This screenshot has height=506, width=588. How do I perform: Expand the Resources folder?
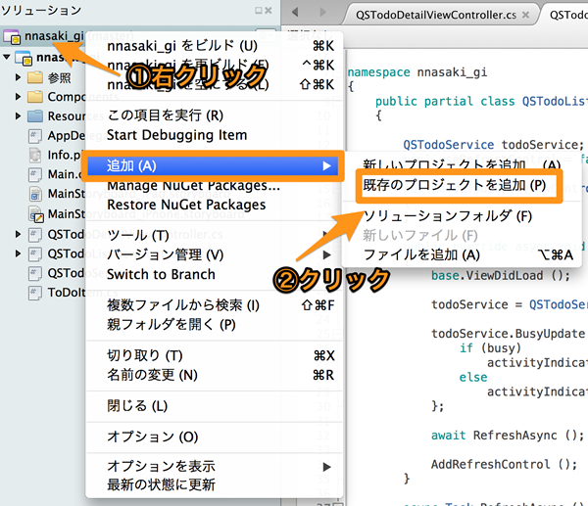point(18,116)
